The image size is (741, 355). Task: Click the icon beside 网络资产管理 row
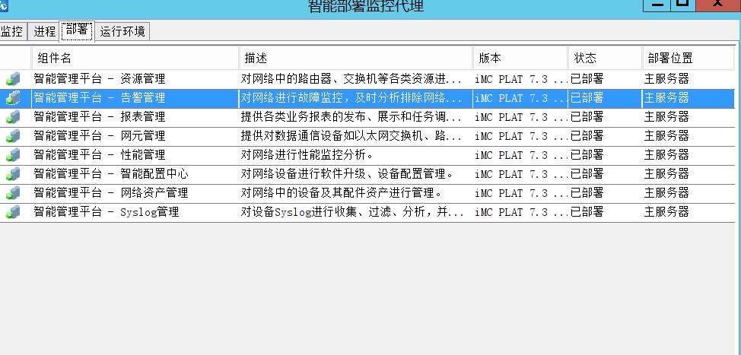pos(13,192)
